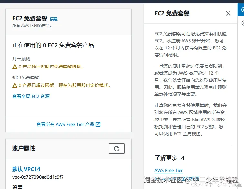Open the 信息 link beside EC2 免费套餐
The width and height of the screenshot is (244, 189).
(54, 19)
